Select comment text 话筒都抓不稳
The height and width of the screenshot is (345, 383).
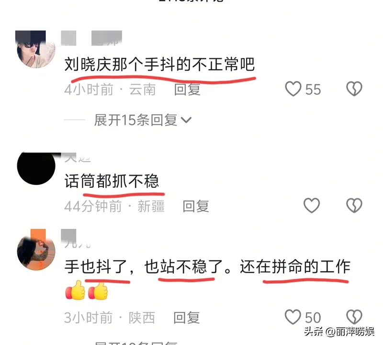click(112, 181)
